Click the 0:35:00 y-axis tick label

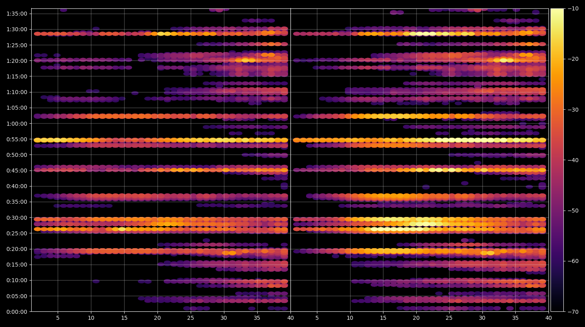click(17, 202)
